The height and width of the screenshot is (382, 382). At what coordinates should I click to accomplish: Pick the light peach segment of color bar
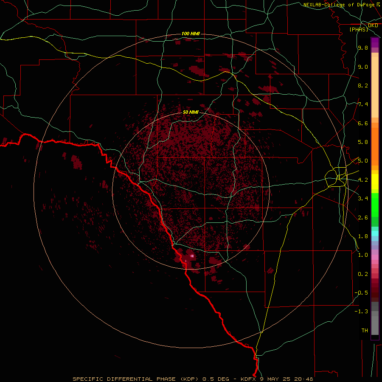[x=375, y=87]
